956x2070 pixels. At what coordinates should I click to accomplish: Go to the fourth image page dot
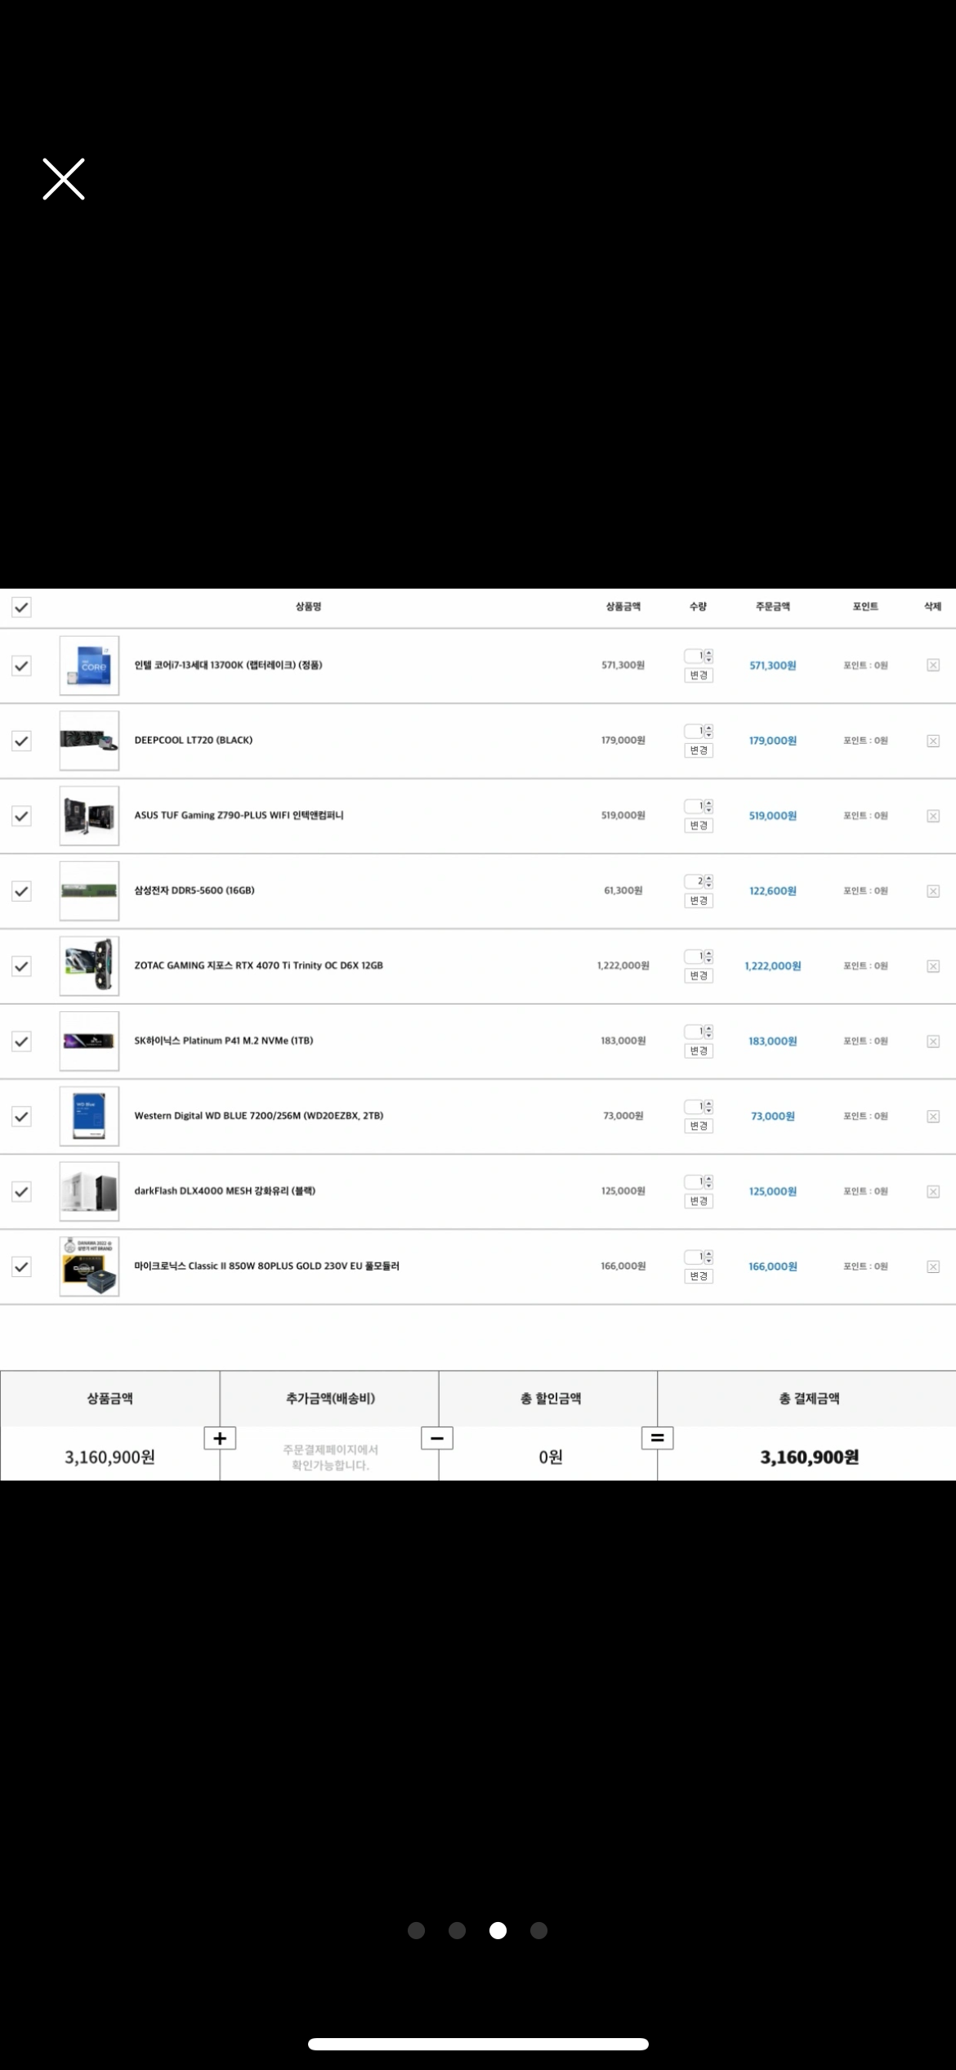coord(539,1930)
